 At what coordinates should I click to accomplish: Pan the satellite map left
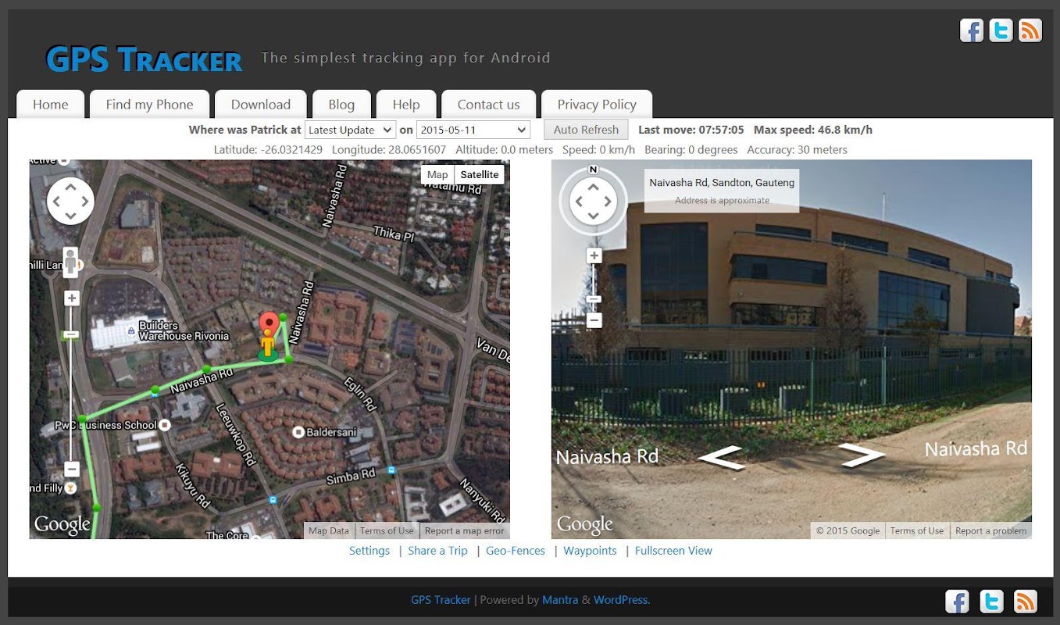55,202
